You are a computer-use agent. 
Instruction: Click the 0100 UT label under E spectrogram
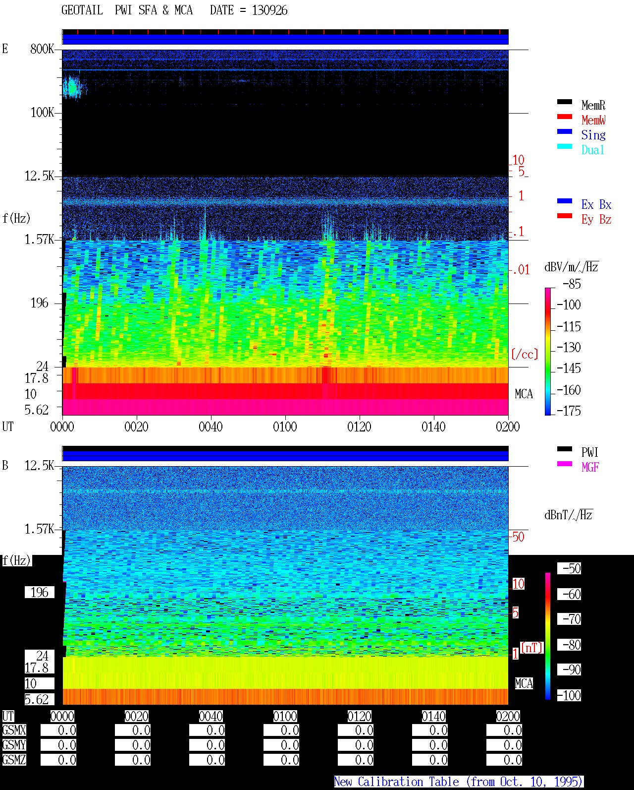point(285,426)
